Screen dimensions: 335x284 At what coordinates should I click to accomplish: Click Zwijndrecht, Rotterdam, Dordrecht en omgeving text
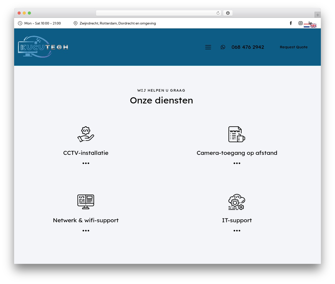[118, 23]
